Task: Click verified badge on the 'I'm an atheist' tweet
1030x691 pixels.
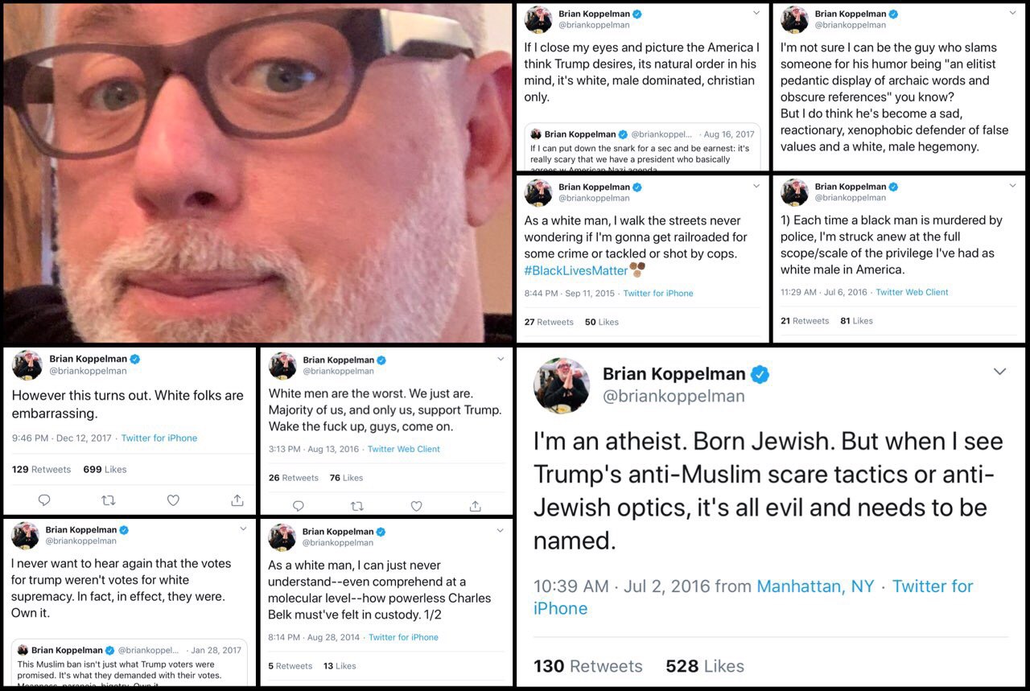Action: (760, 374)
